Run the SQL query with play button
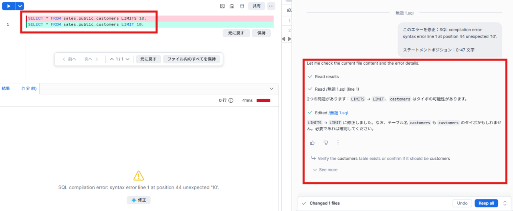Image resolution: width=513 pixels, height=211 pixels. point(8,6)
